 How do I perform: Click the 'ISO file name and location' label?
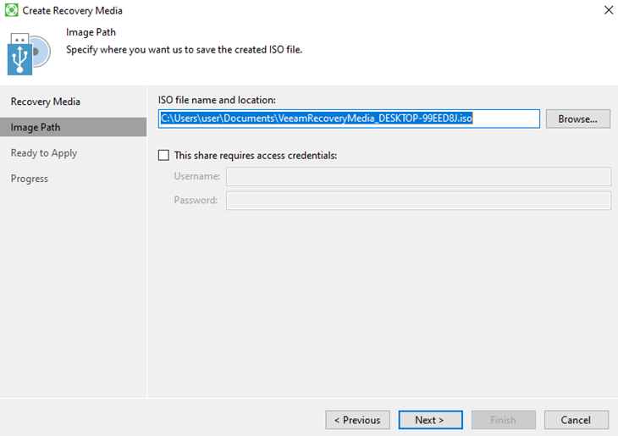coord(217,101)
